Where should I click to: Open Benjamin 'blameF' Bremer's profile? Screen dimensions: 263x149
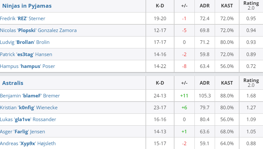coord(30,96)
